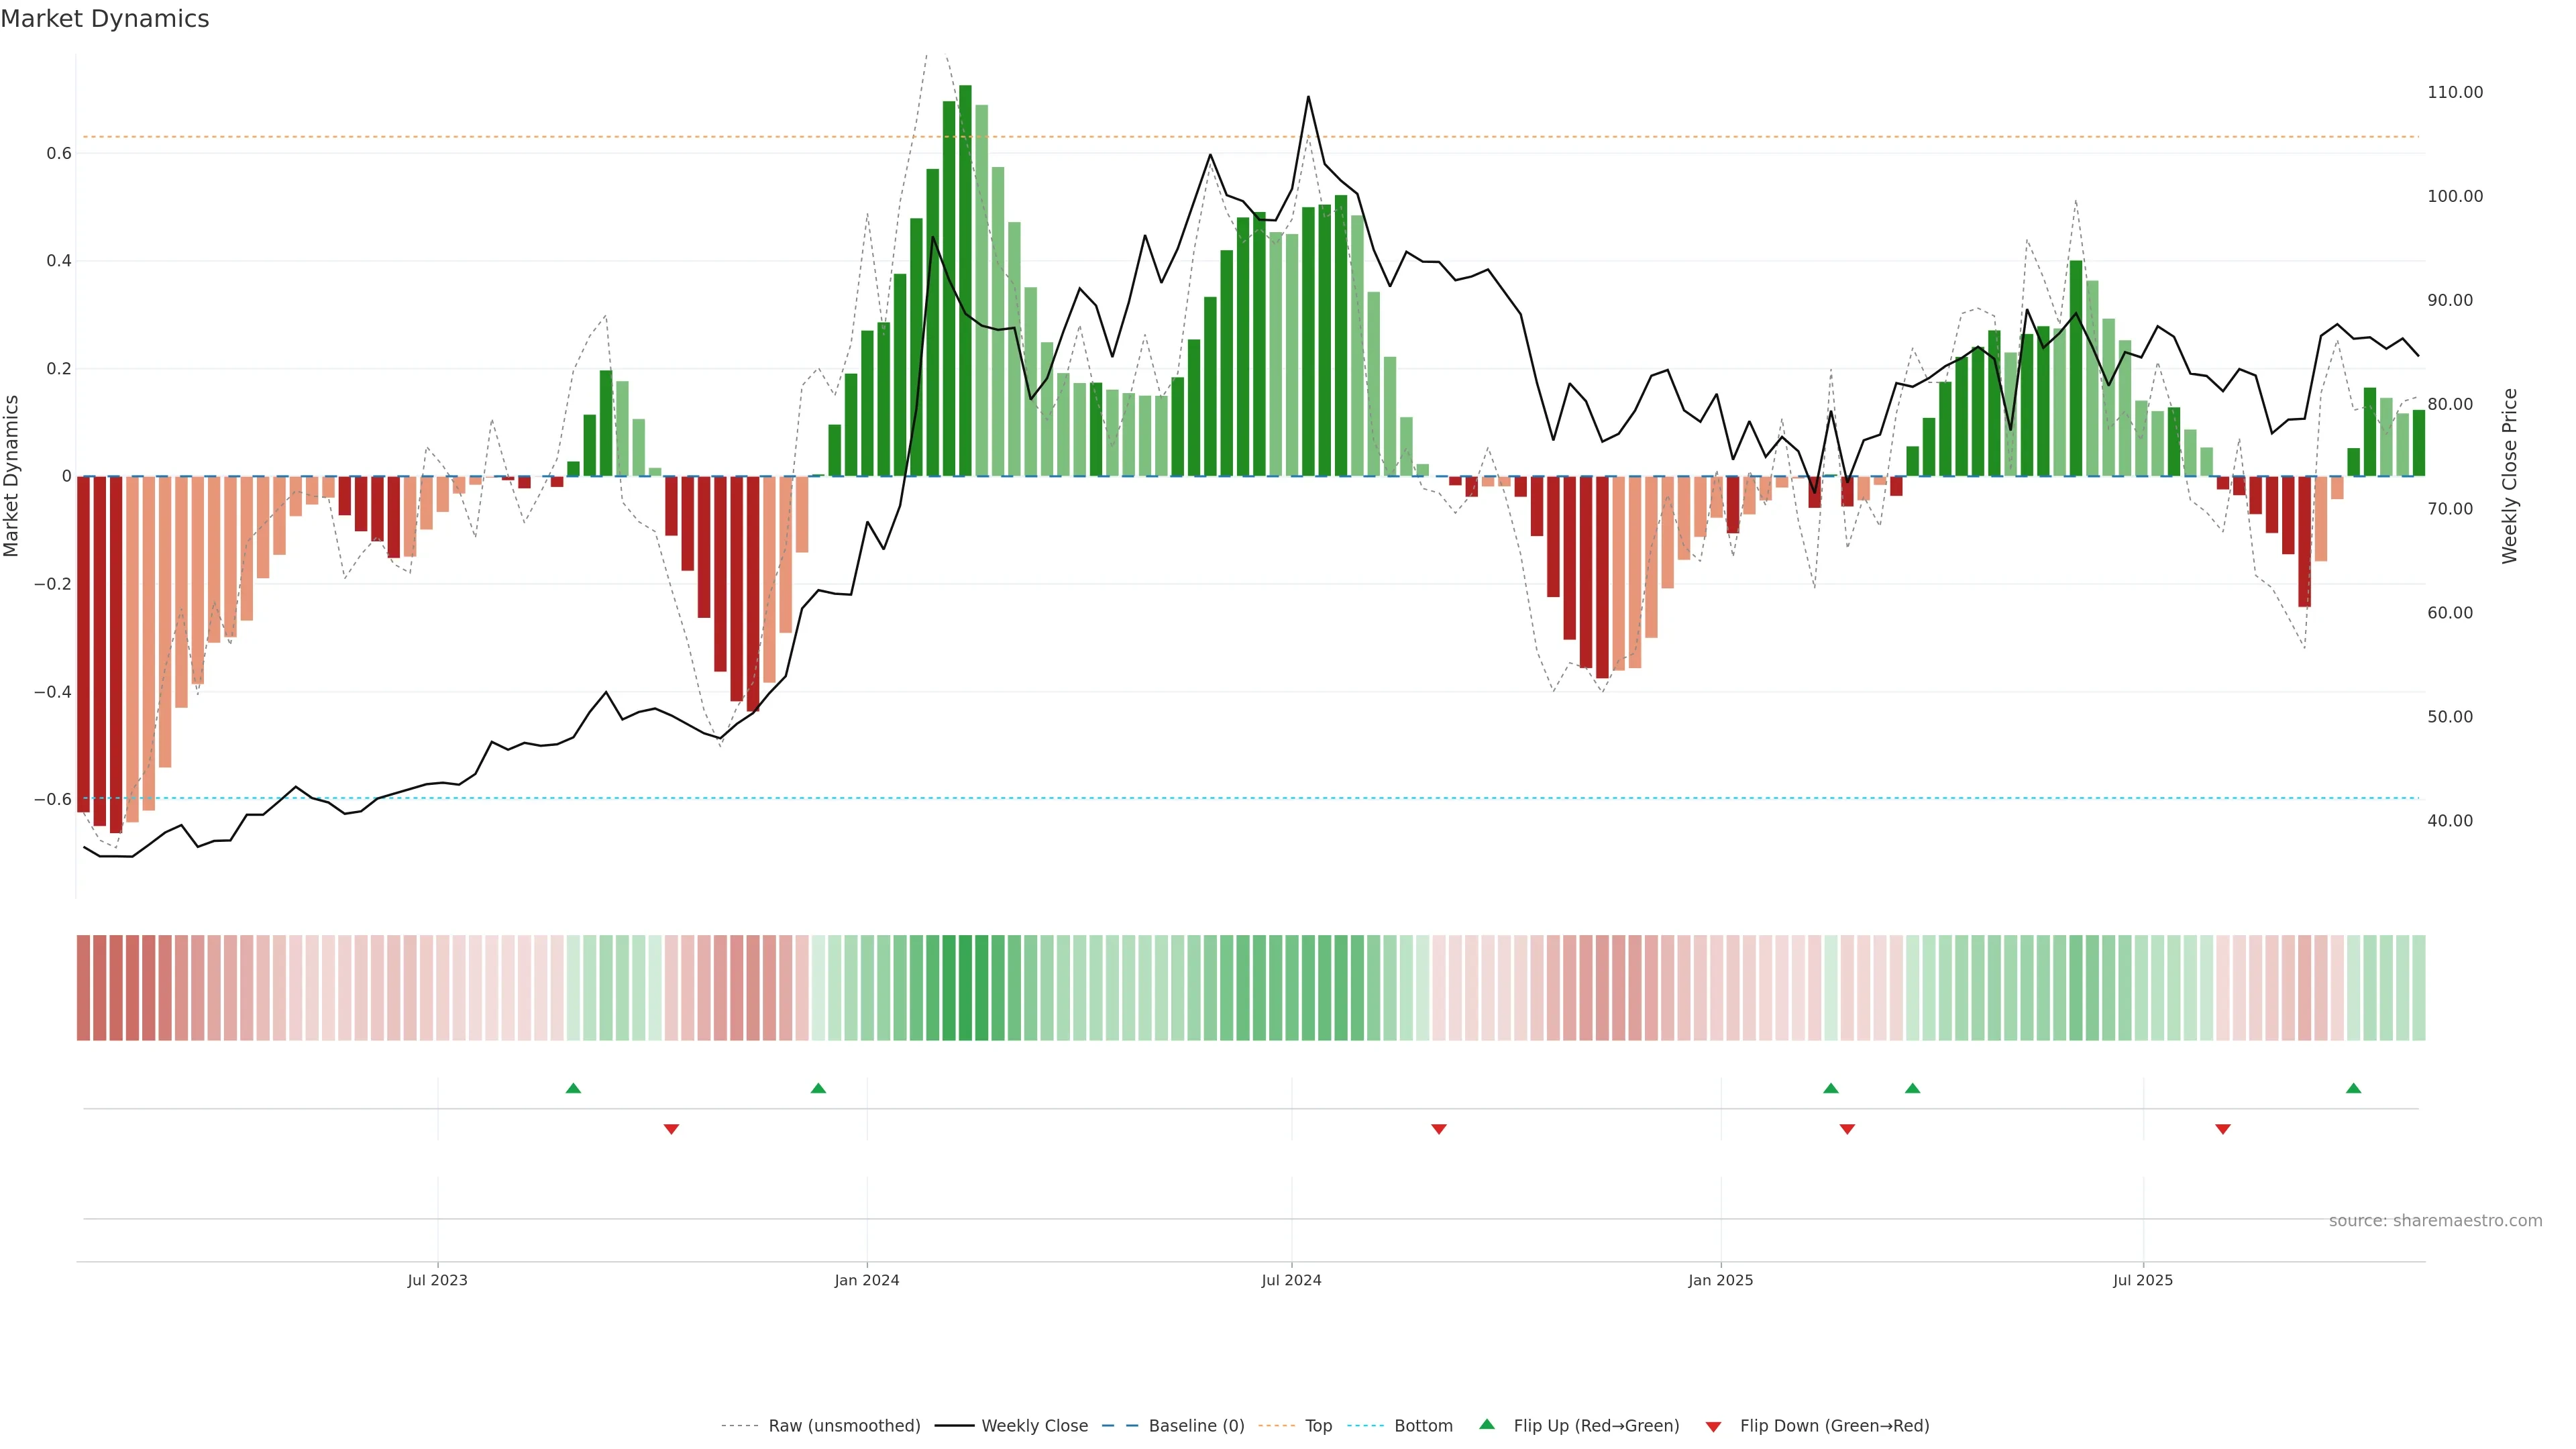Click the first green flip-up marker after Jul 2023
This screenshot has height=1449, width=2576.
pyautogui.click(x=573, y=1088)
